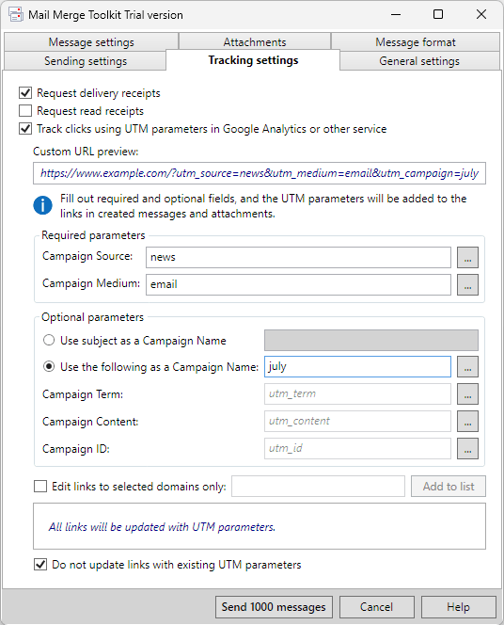The height and width of the screenshot is (625, 504).
Task: Click the Mail Merge Toolkit title bar icon
Action: point(16,15)
